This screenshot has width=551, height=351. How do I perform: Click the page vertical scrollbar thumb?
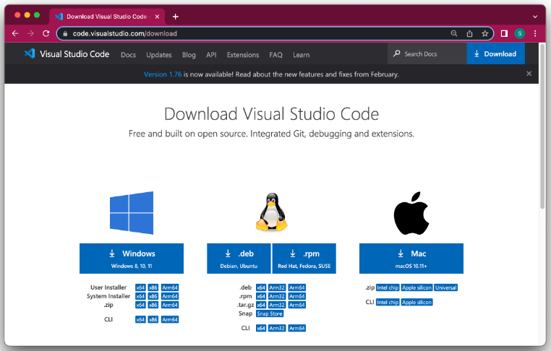coord(542,126)
